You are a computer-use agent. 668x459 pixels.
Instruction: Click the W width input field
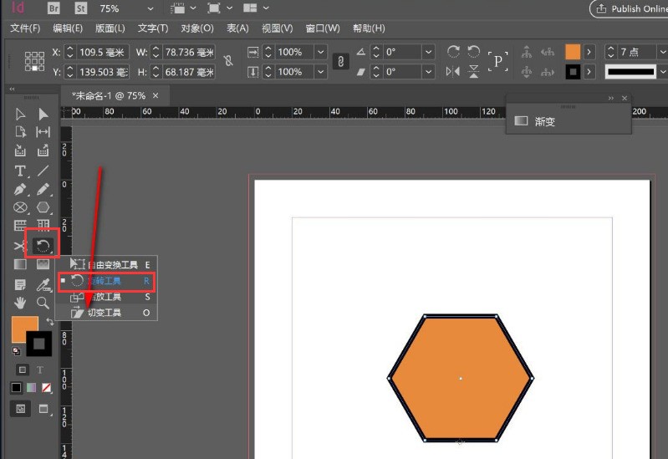[187, 52]
